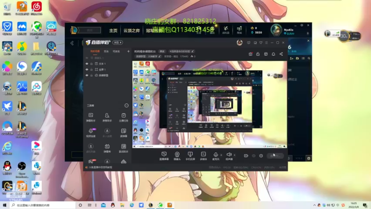Add 手机投屏 phone mirroring source
This screenshot has width=371, height=209.
pyautogui.click(x=190, y=156)
